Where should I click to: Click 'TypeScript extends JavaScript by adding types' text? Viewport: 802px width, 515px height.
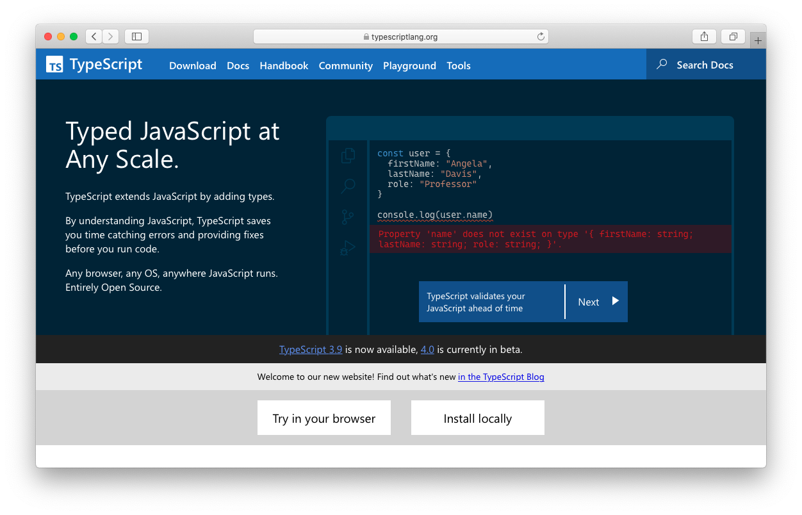click(170, 197)
